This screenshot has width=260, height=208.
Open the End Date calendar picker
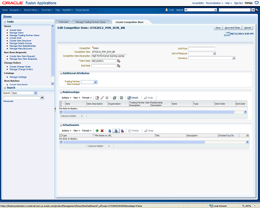[x=119, y=65]
